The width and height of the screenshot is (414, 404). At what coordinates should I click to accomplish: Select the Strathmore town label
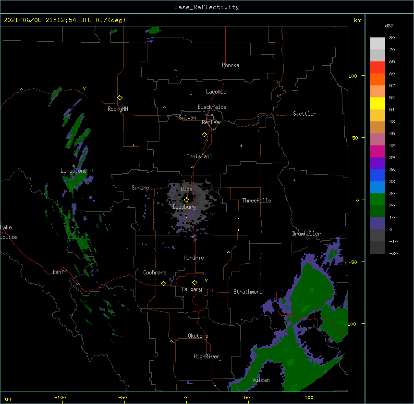click(248, 292)
